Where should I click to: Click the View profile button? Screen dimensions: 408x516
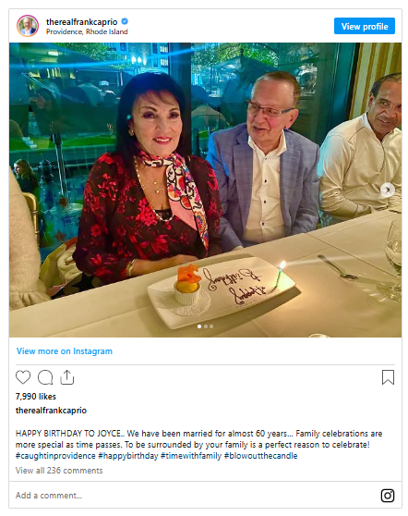365,26
